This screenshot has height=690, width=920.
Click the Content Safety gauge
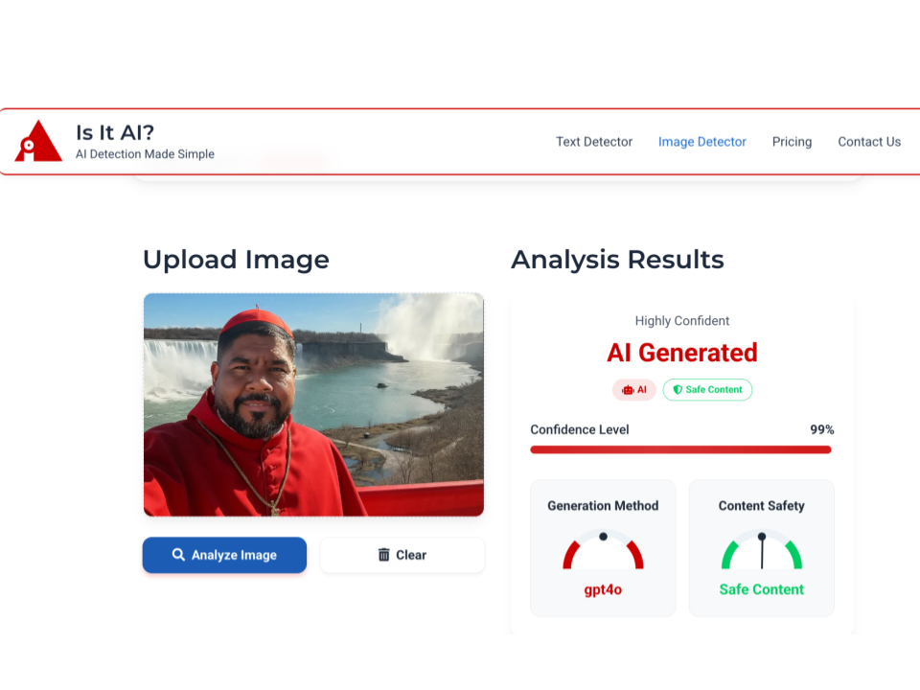(762, 550)
